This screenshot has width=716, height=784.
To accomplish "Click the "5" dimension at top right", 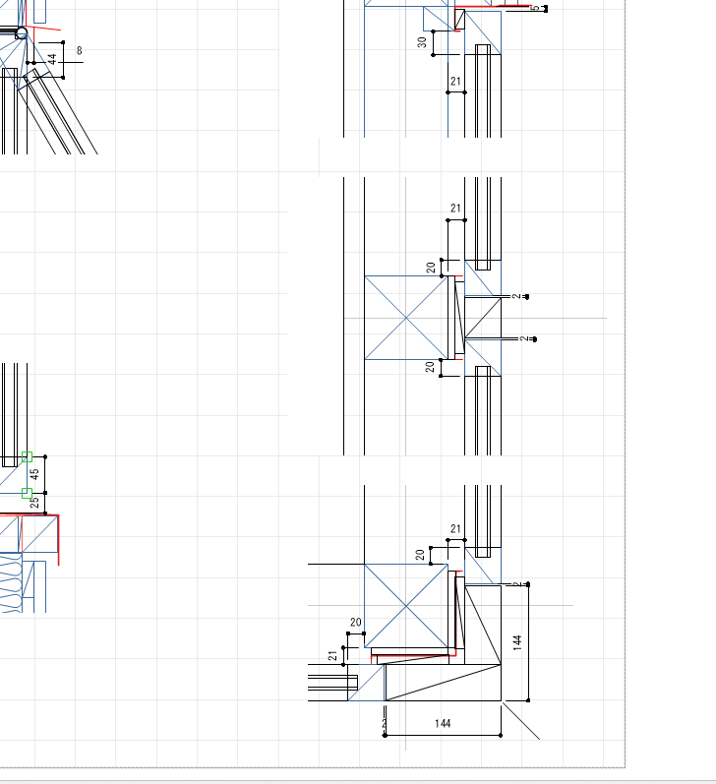I will point(534,8).
